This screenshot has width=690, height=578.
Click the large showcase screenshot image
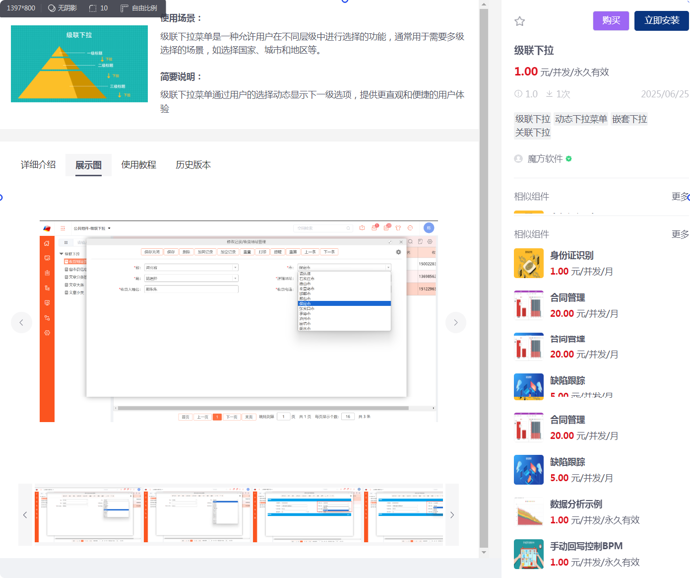tap(239, 321)
